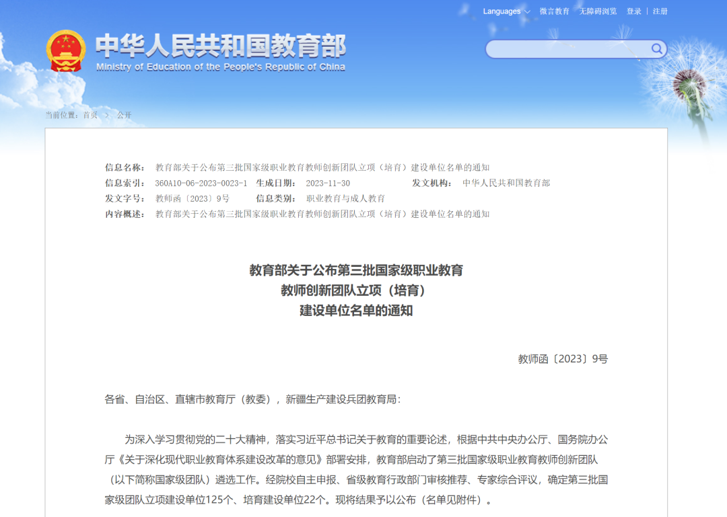Select the category 职业教育与成人教育
The width and height of the screenshot is (727, 517).
click(x=345, y=198)
